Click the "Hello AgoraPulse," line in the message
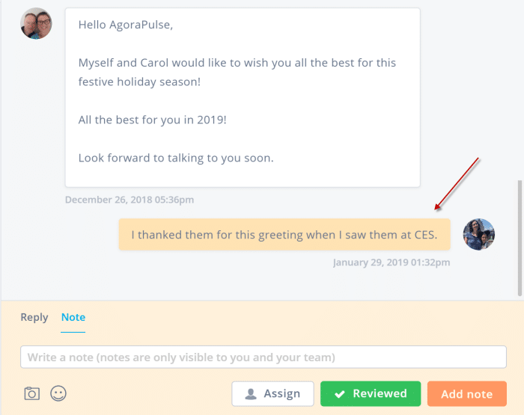524x415 pixels. click(x=126, y=25)
